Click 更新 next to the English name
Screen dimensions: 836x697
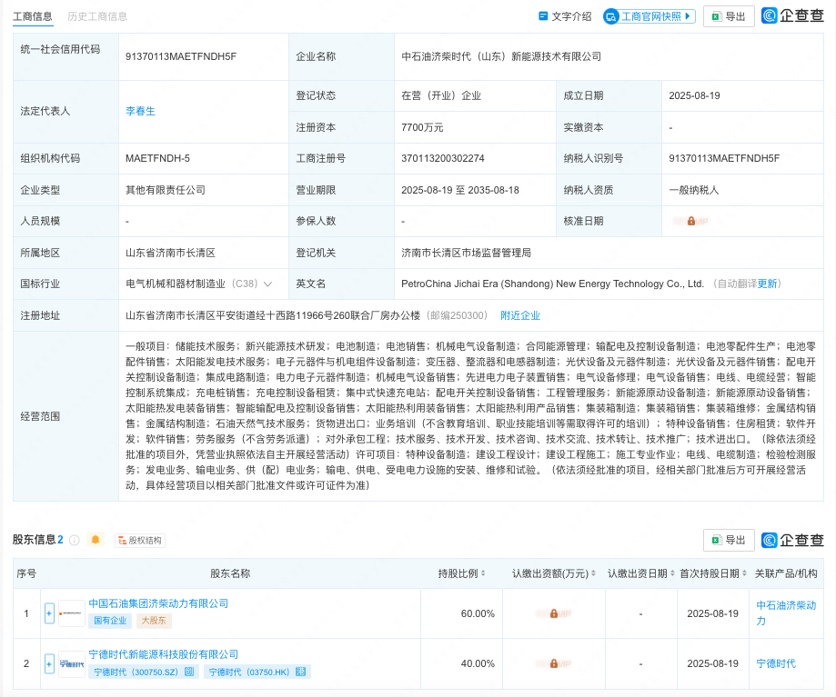pyautogui.click(x=767, y=284)
